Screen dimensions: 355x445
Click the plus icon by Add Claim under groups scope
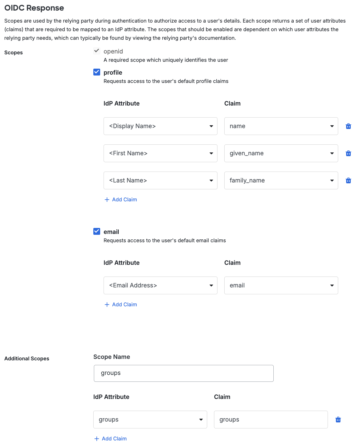click(97, 438)
